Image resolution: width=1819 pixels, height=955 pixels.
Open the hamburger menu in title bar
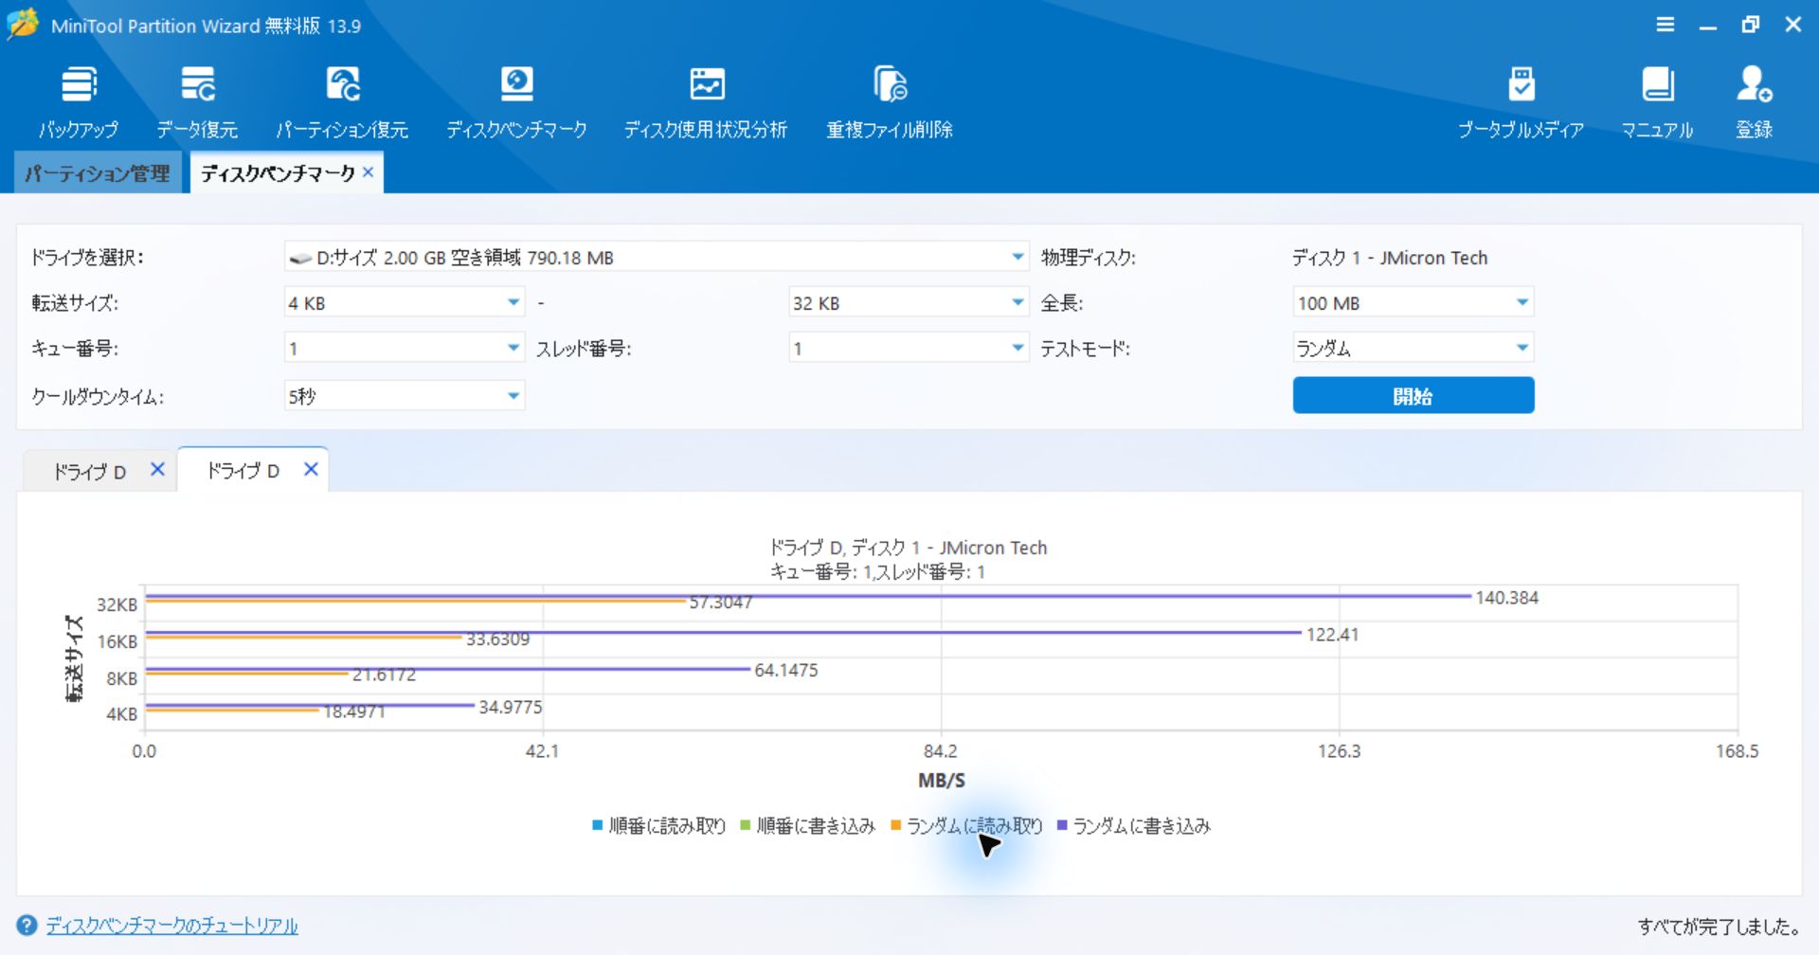click(1665, 25)
